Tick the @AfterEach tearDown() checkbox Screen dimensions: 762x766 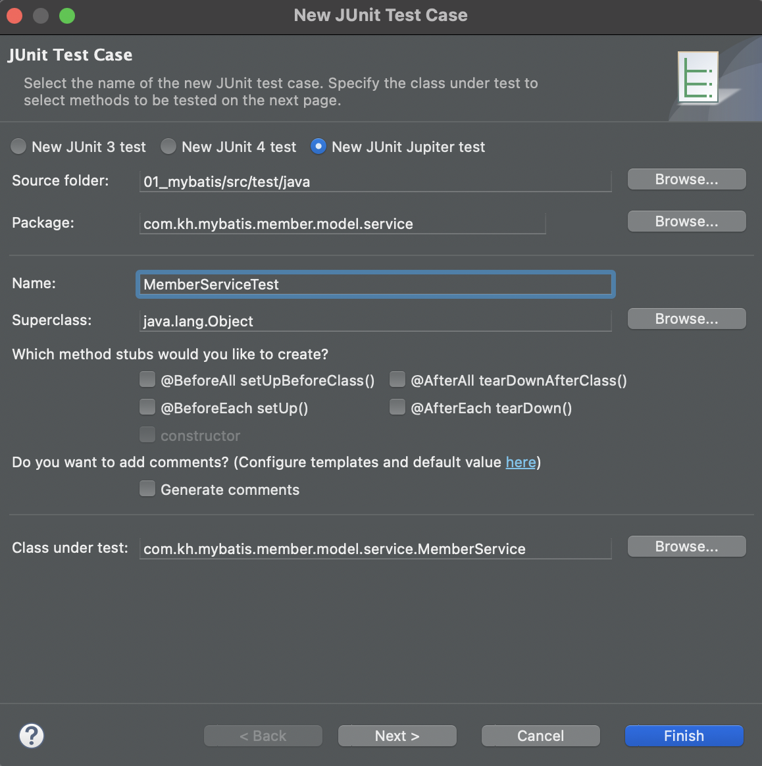(x=397, y=407)
